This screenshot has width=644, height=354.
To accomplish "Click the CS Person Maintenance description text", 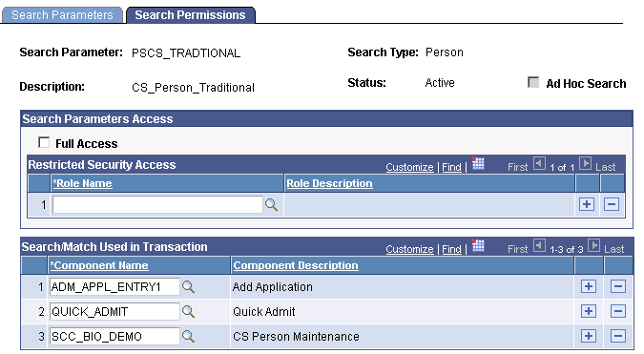I will [296, 337].
